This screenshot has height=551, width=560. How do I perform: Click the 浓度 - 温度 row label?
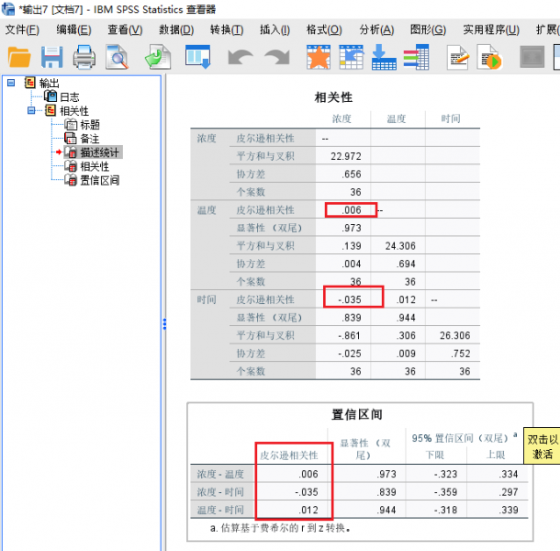[220, 474]
